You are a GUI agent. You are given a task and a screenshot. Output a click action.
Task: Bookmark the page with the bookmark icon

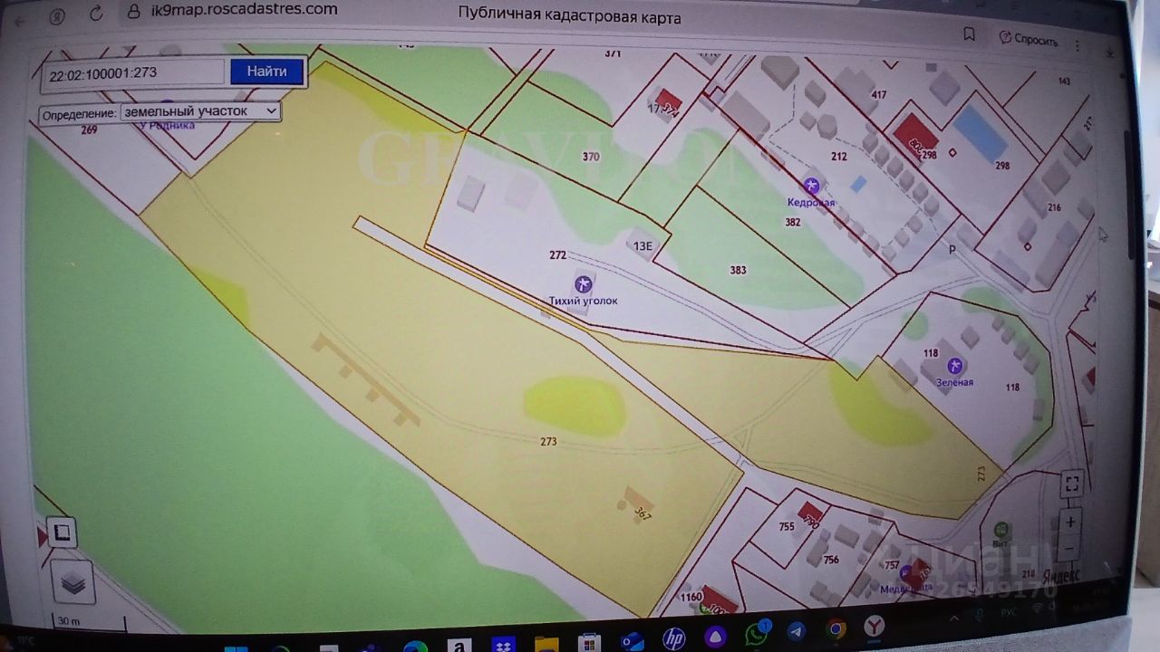(x=969, y=34)
